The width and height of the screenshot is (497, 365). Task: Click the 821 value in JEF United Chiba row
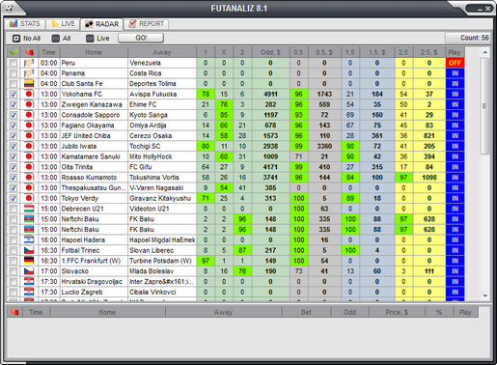click(x=429, y=136)
